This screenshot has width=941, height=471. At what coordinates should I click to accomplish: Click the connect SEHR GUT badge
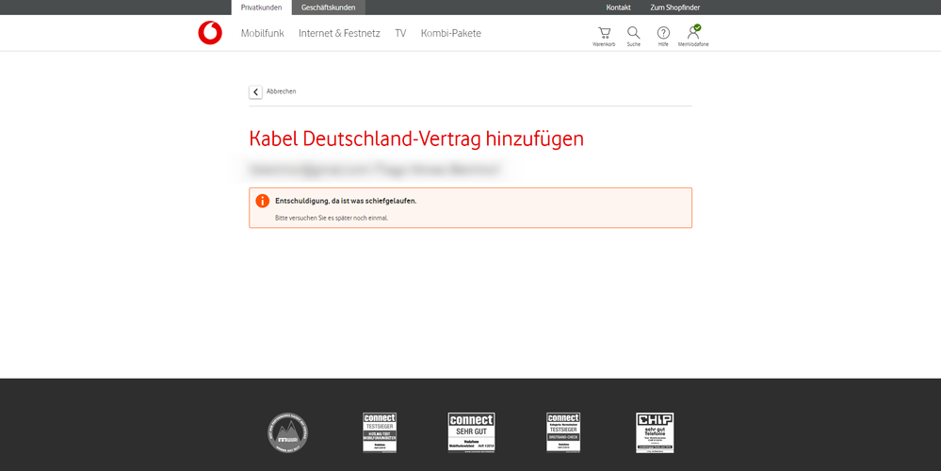point(472,432)
